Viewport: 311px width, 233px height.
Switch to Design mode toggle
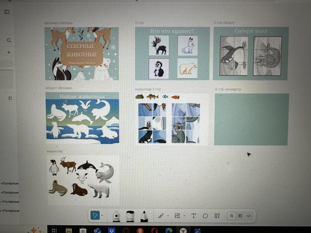[x=240, y=216]
